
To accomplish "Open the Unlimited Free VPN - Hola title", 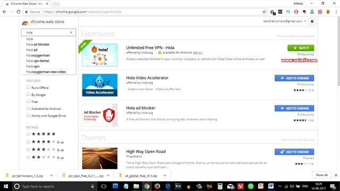I will 150,48.
